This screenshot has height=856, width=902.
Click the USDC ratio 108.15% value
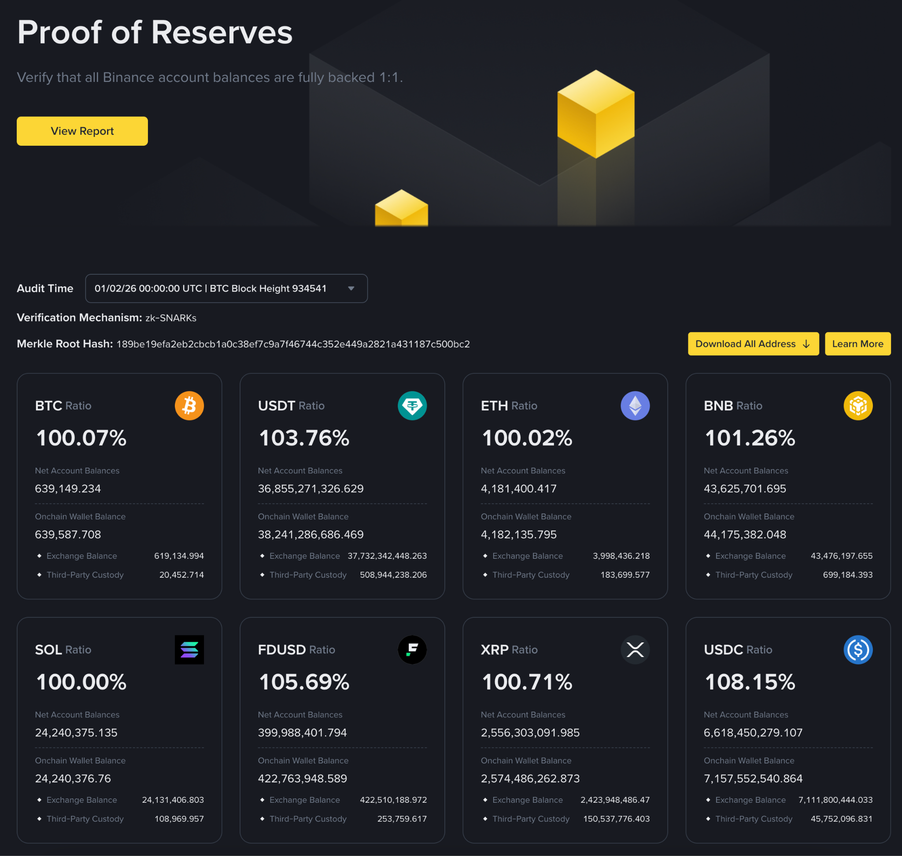tap(750, 682)
